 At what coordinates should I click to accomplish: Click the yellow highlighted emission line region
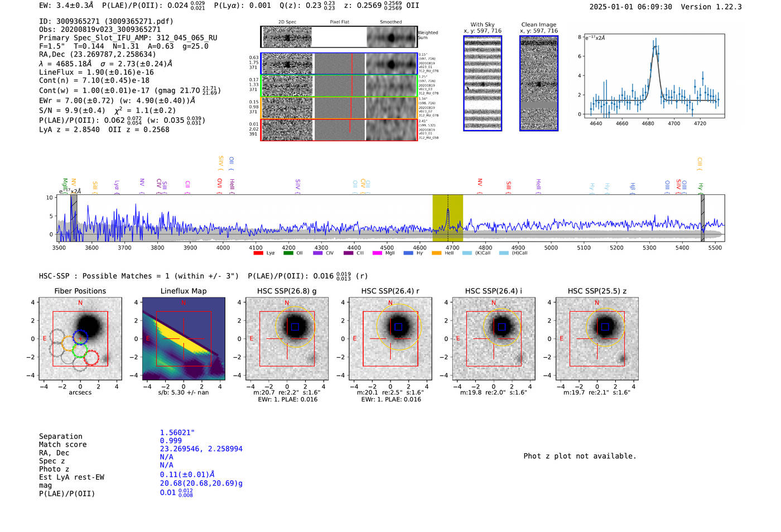coord(447,218)
